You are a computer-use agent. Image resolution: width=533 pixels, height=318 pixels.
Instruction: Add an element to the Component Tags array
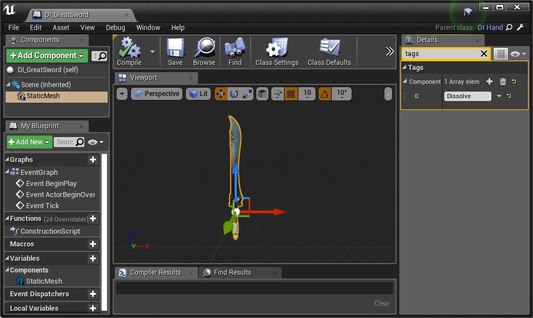point(489,82)
